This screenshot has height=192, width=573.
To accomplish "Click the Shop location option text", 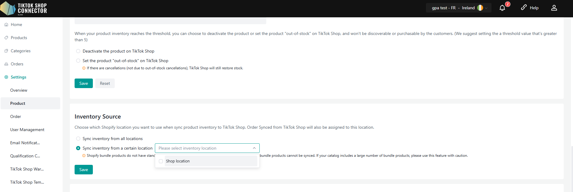I will pyautogui.click(x=178, y=161).
